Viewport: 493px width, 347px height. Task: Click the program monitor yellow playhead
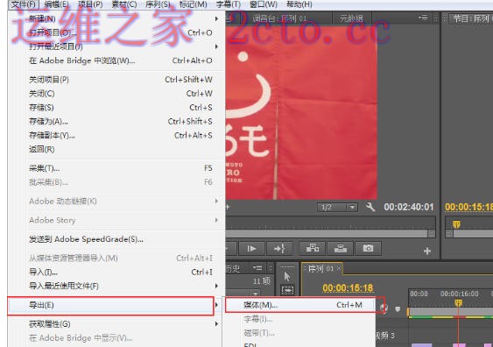[456, 224]
